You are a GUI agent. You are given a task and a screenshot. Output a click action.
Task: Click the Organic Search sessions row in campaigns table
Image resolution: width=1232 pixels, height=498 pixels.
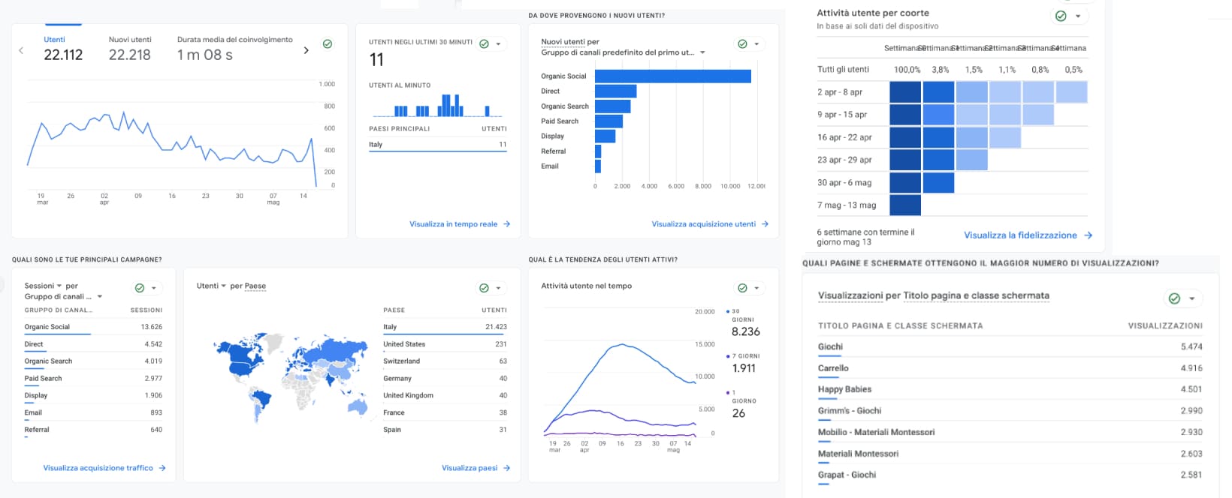point(93,361)
